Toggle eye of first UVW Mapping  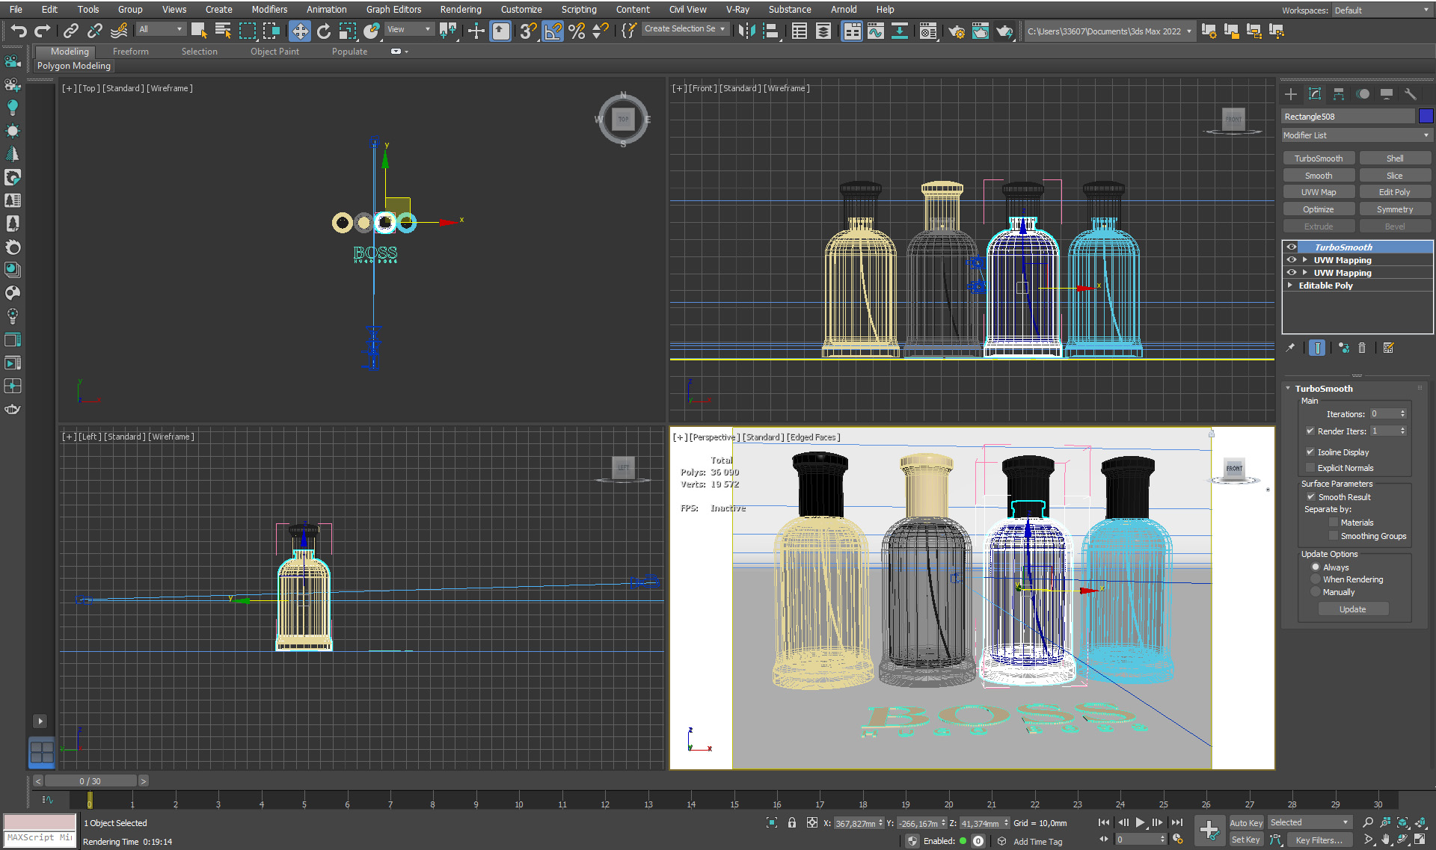point(1292,259)
